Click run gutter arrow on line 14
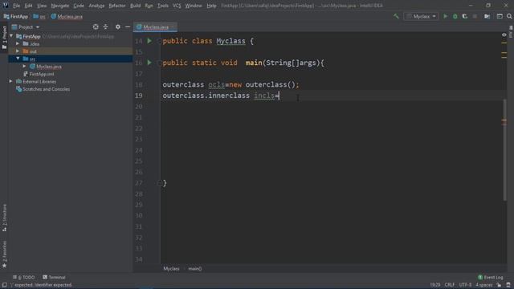Viewport: 514px width, 289px height. (149, 41)
